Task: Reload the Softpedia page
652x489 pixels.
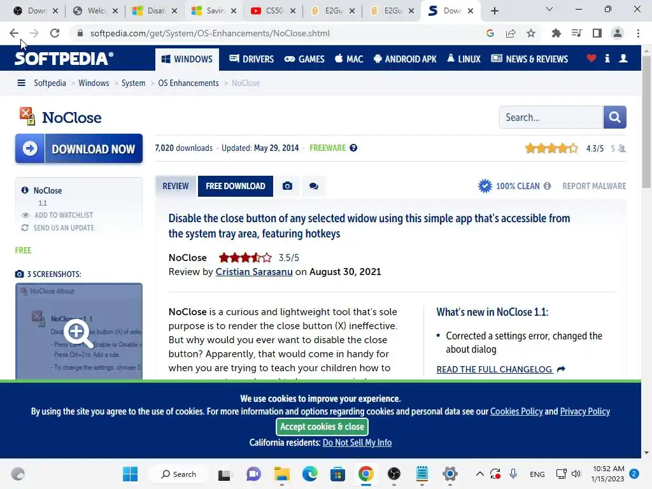Action: click(x=55, y=33)
